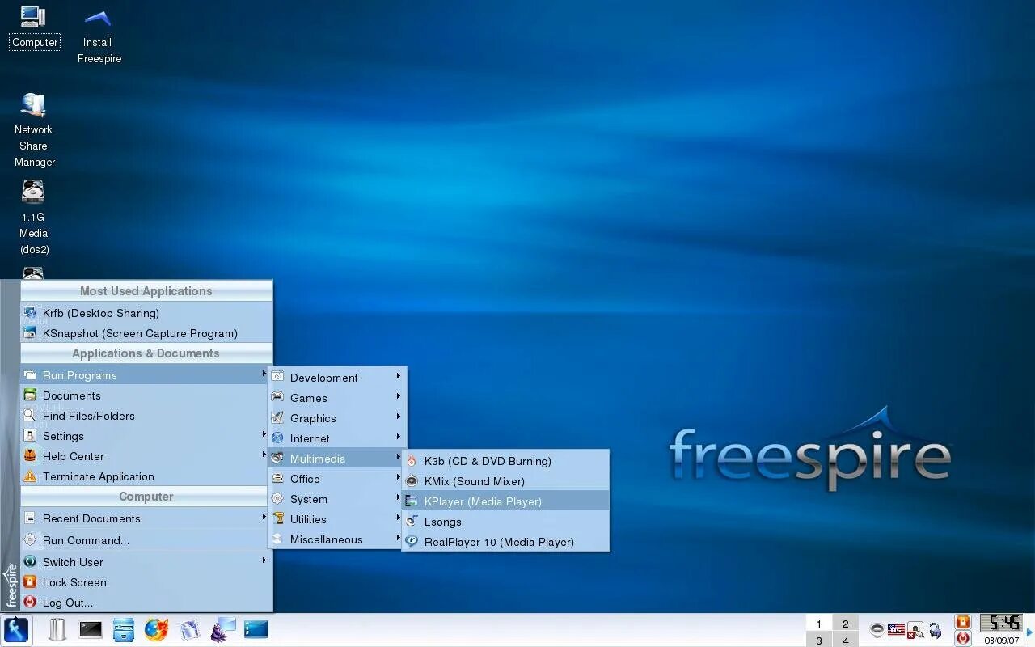The height and width of the screenshot is (647, 1035).
Task: Launch K3b (CD & DVD Burning) text
Action: 488,461
